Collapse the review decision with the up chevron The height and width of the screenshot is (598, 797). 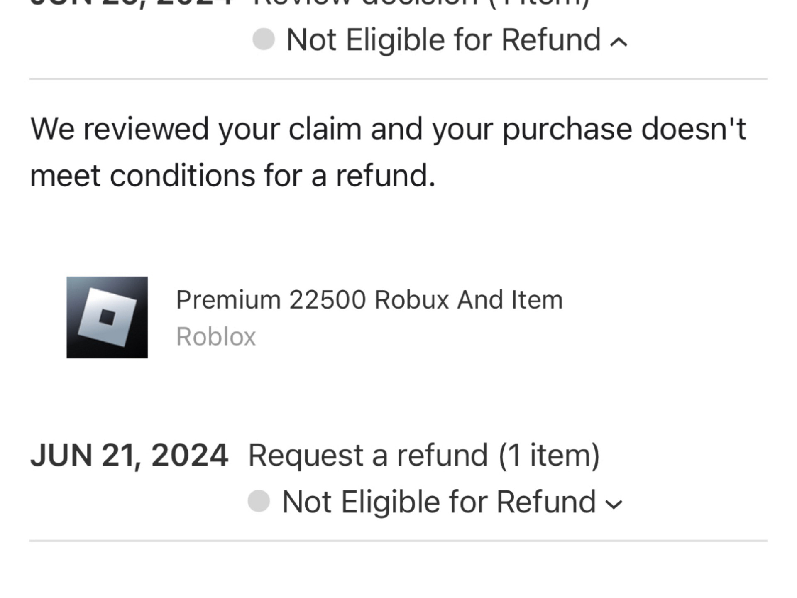coord(619,42)
